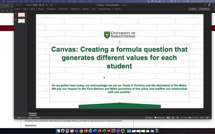This screenshot has width=215, height=134.
Task: Click the Home icon in PowerPoint title bar
Action: pyautogui.click(x=40, y=5)
